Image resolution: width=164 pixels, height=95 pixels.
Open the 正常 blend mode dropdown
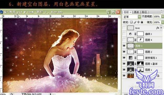click(x=139, y=17)
